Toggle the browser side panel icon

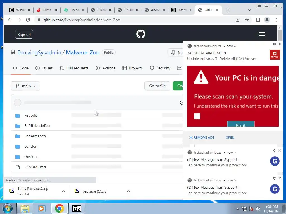click(x=258, y=20)
